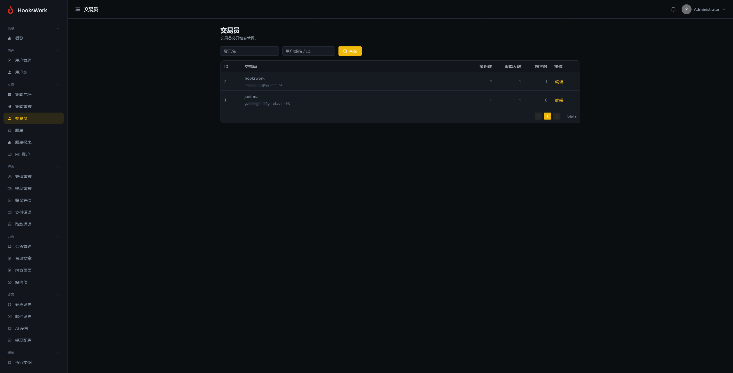The image size is (733, 373).
Task: Click the Total 2 pagination text
Action: coord(571,116)
